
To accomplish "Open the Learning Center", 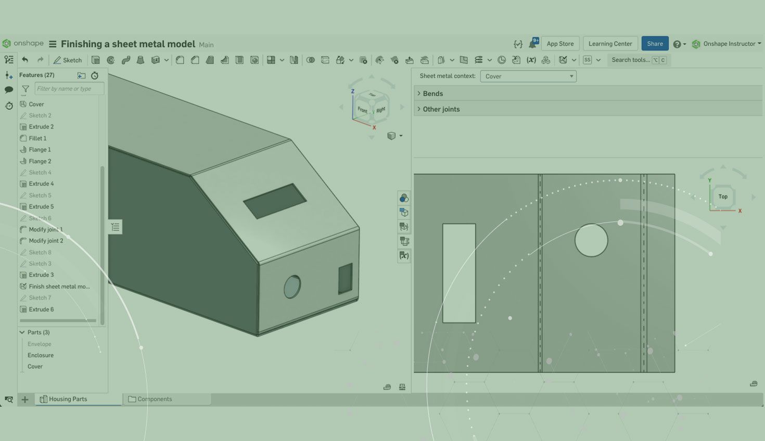I will [x=610, y=44].
